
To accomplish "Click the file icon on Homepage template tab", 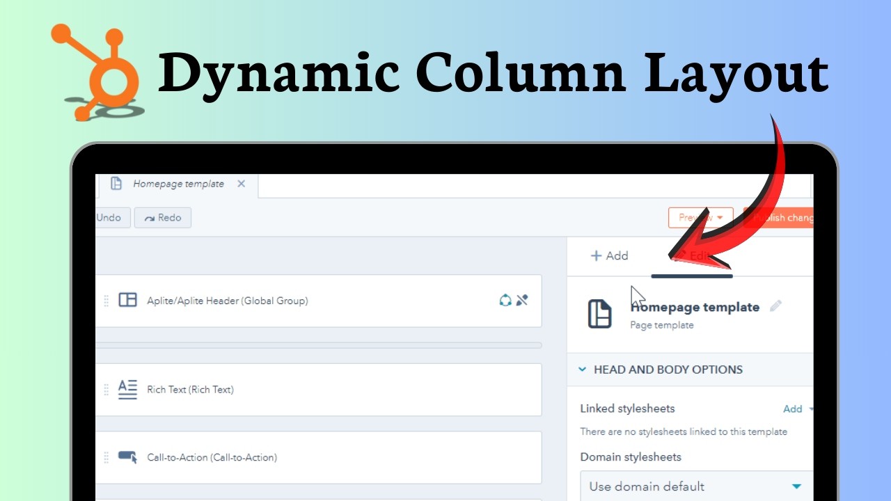I will 116,184.
